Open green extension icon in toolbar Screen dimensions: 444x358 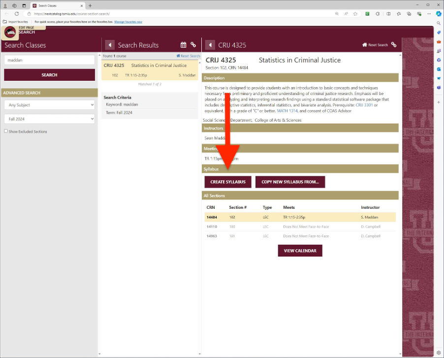pyautogui.click(x=367, y=14)
